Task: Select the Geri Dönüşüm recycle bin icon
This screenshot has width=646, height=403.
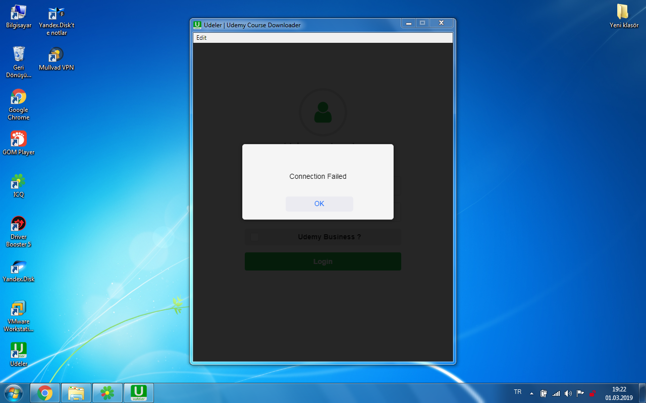Action: [x=19, y=62]
